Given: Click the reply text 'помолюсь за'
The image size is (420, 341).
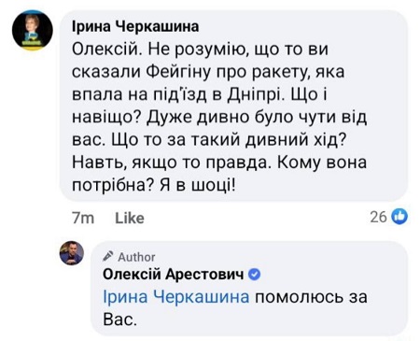Looking at the screenshot, I should [311, 297].
